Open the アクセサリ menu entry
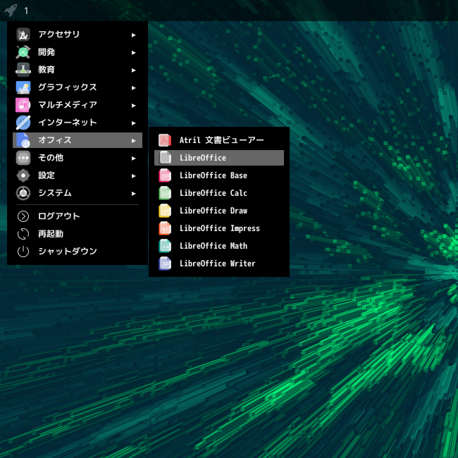Viewport: 458px width, 458px height. click(78, 35)
